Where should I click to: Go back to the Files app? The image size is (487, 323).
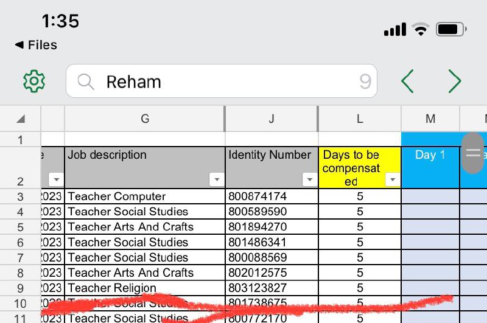35,45
